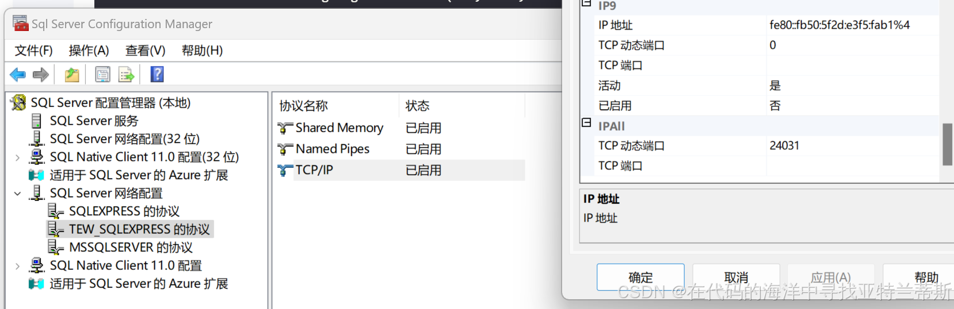Screen dimensions: 954x309
Task: Select SQL Server 配置管理器 (本地) root
Action: 110,103
